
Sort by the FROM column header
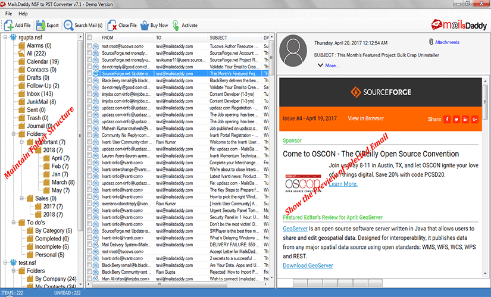(127, 37)
